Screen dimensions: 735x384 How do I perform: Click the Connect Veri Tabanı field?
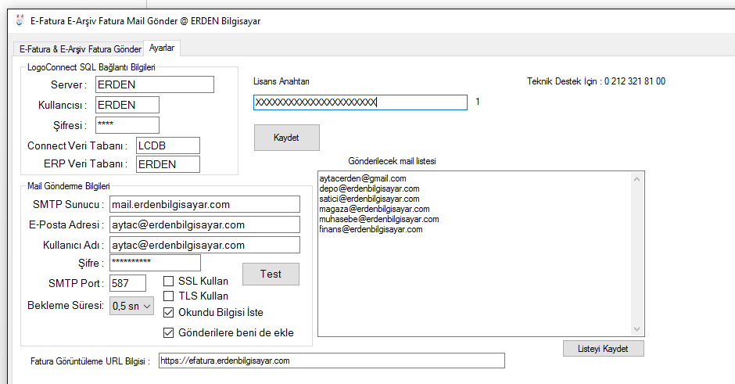[167, 145]
